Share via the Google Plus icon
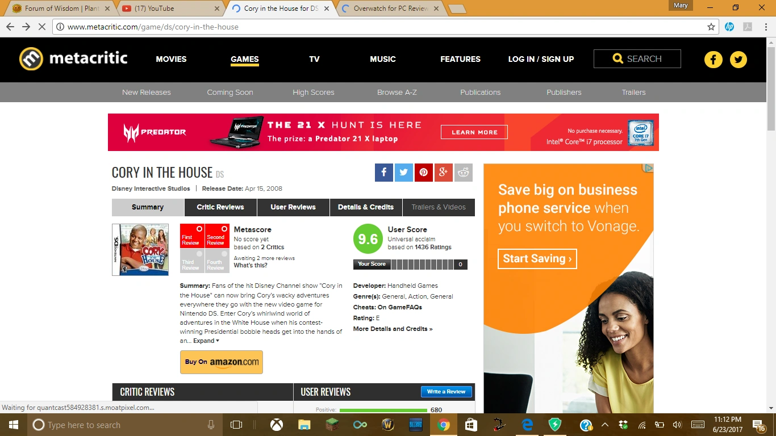This screenshot has width=776, height=436. point(444,173)
